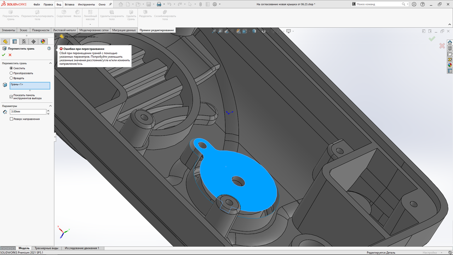Switch to the Поверхности tab
Screen dimensions: 453x255
pyautogui.click(x=41, y=30)
